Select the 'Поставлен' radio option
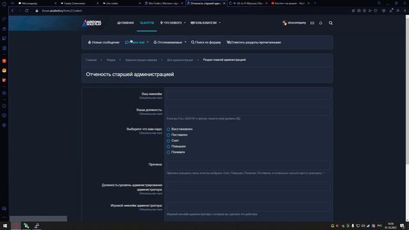This screenshot has width=409, height=230. click(168, 135)
